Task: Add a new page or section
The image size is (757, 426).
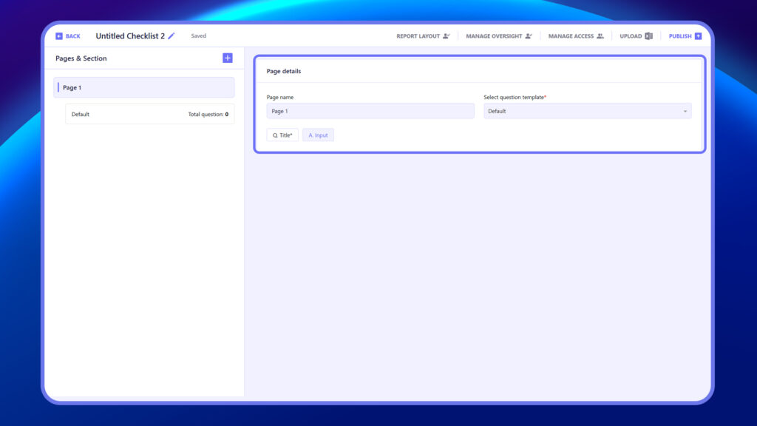Action: click(x=228, y=58)
